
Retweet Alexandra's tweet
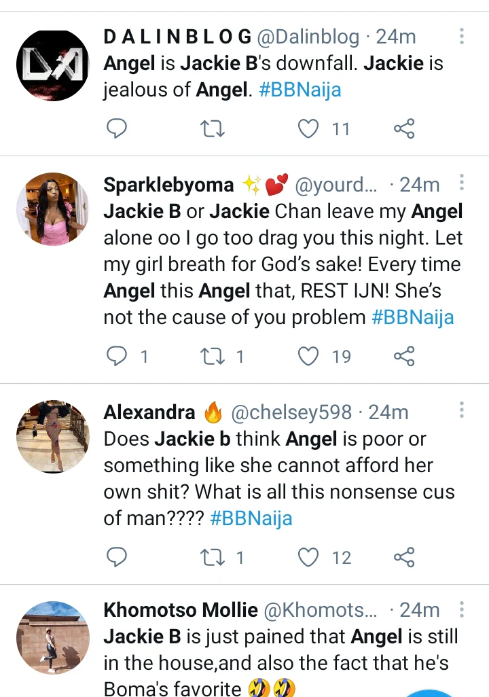214,558
